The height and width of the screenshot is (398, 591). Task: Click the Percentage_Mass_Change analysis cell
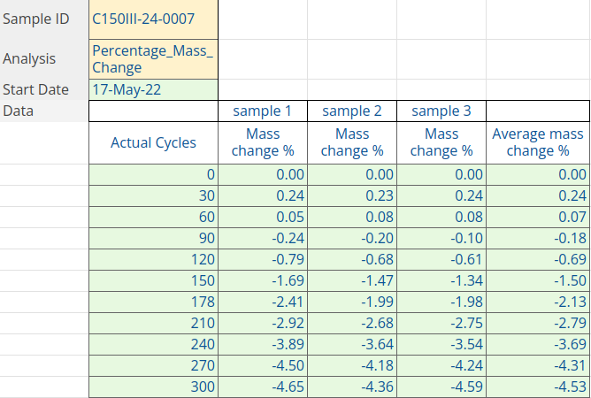click(153, 59)
